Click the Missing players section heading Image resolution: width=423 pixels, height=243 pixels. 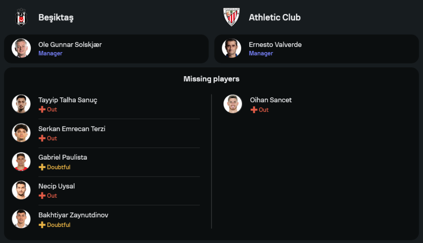211,79
